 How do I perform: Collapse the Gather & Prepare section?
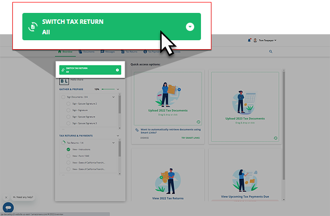coord(118,89)
